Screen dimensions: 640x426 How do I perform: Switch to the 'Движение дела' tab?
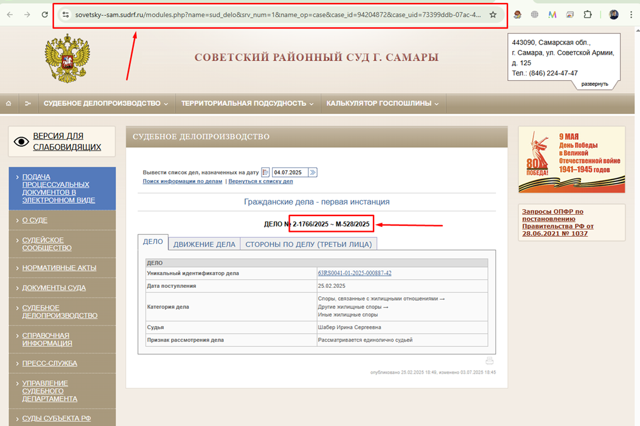pos(204,244)
